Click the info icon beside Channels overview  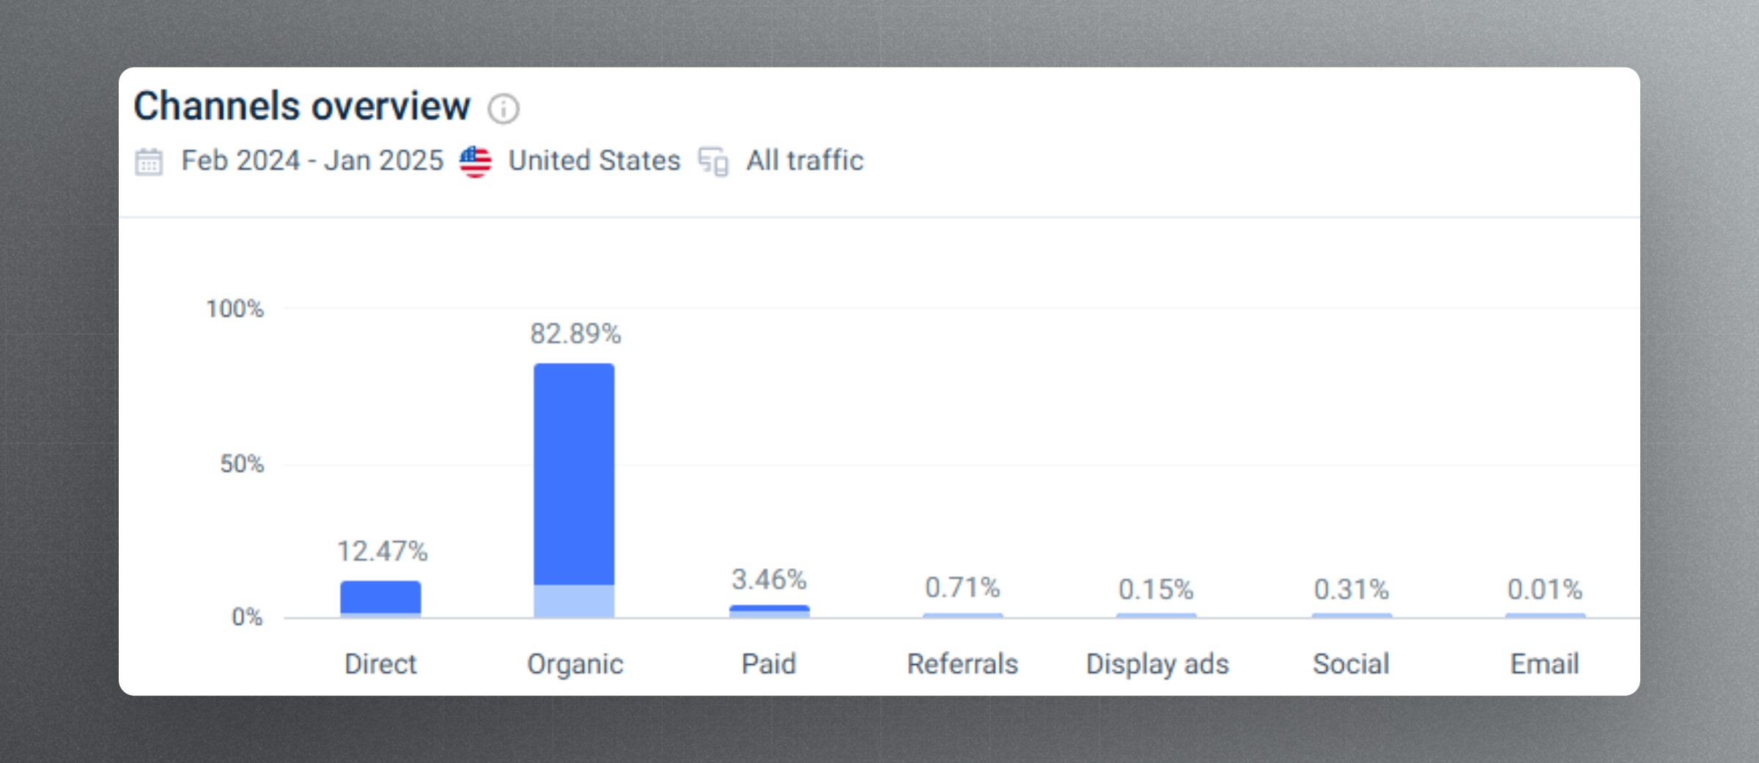click(504, 109)
